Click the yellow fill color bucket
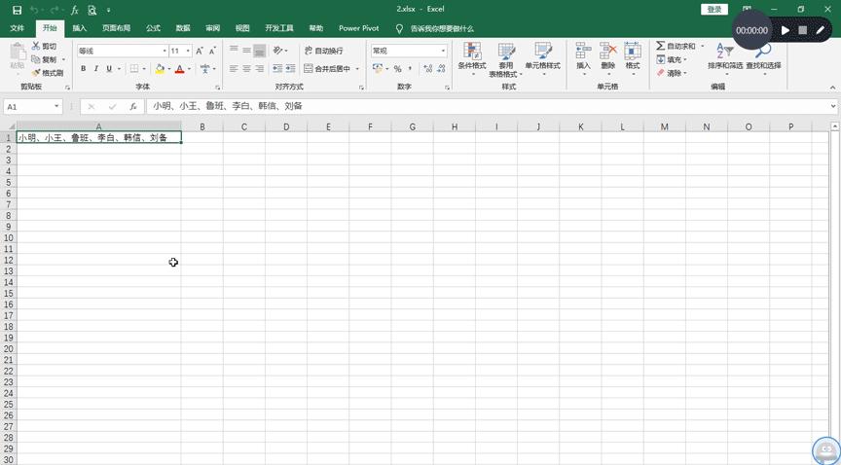841x465 pixels. click(x=159, y=69)
